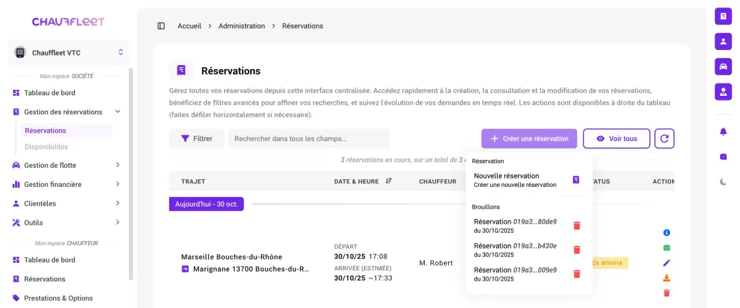This screenshot has width=740, height=308.
Task: Expand Gestion de flotte section
Action: (66, 165)
